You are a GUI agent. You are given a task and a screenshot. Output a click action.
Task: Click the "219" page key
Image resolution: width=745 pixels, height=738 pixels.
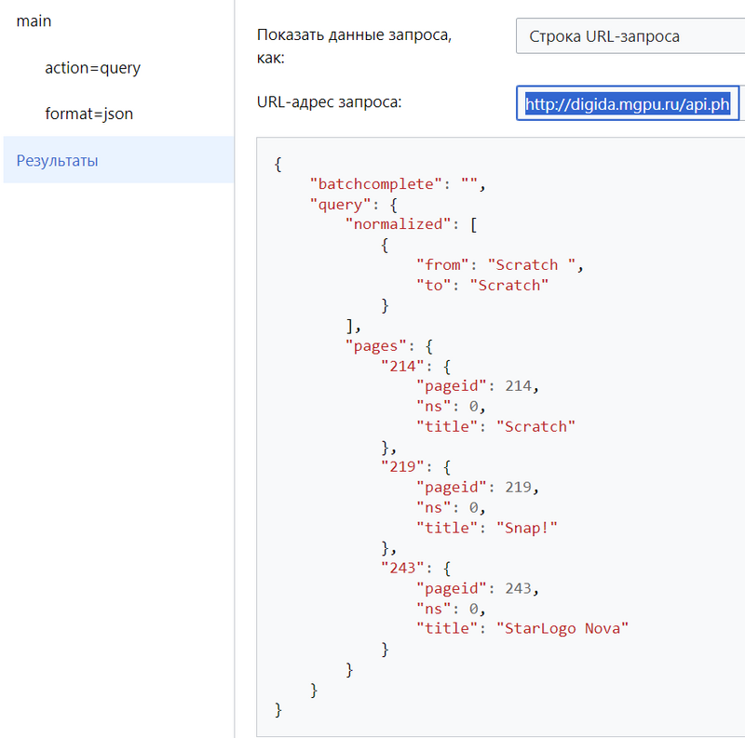(x=402, y=467)
